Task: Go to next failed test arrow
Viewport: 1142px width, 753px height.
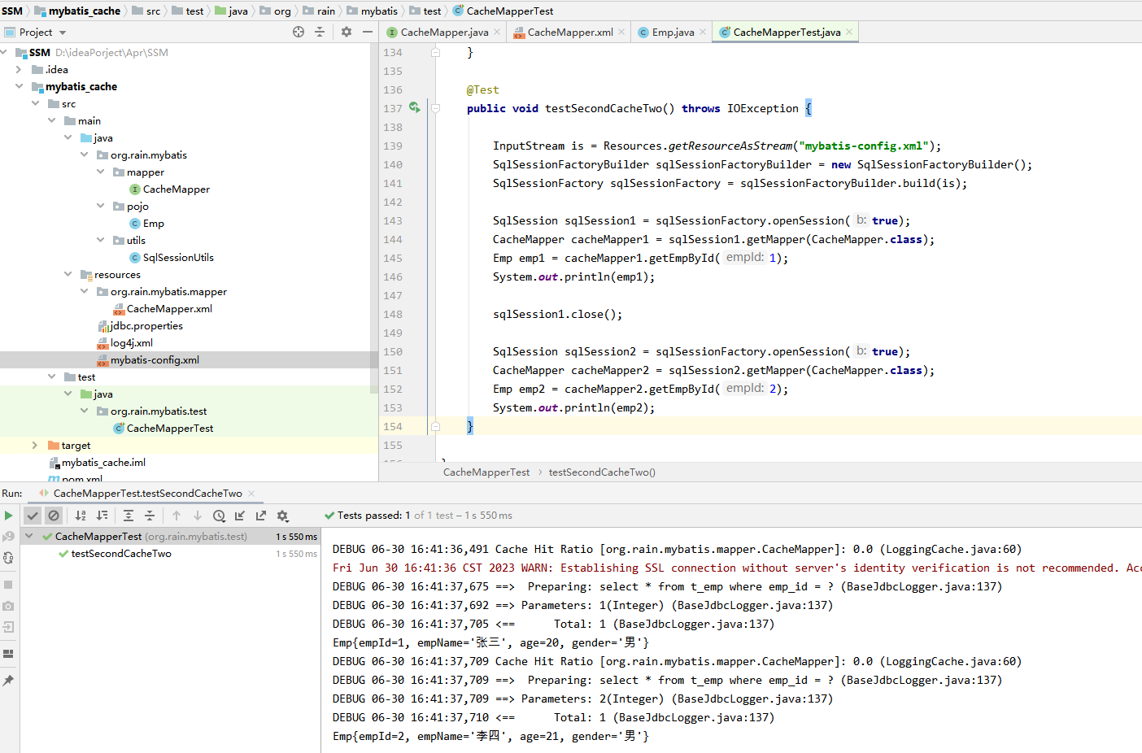Action: tap(198, 516)
